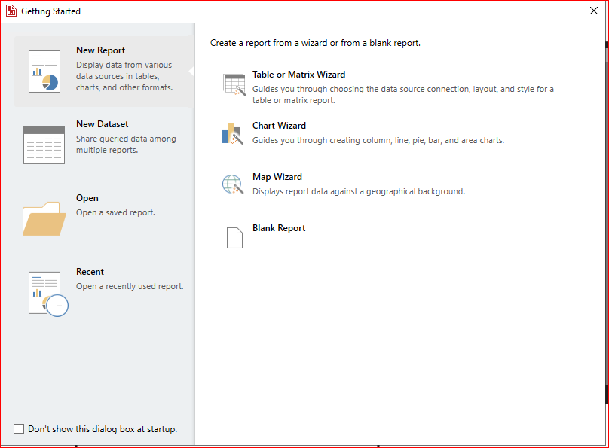Click "Don't show this dialog box at startup" label

click(103, 429)
